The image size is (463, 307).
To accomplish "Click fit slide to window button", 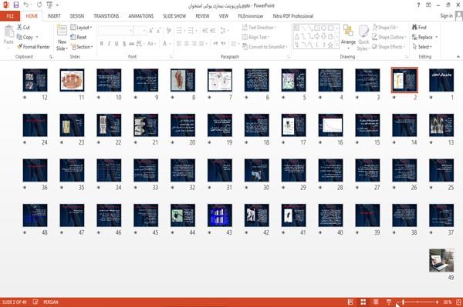I will click(x=458, y=302).
